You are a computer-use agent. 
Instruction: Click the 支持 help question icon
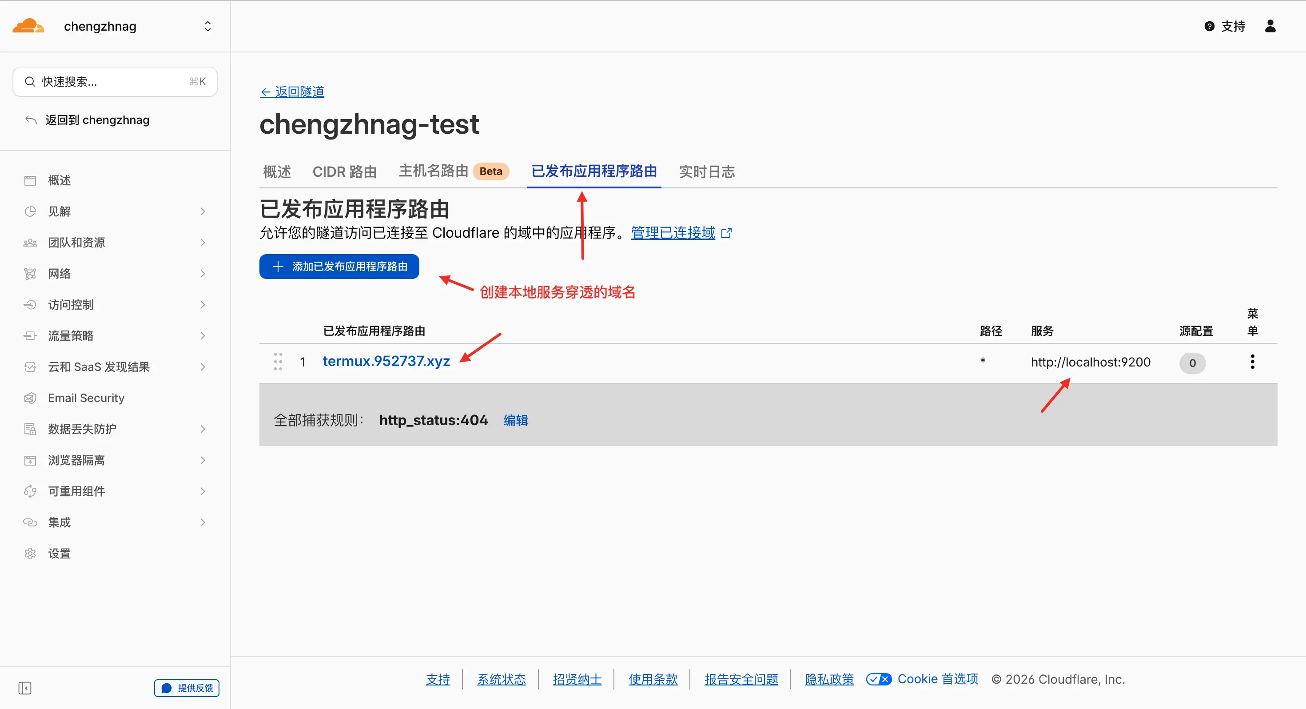point(1209,26)
